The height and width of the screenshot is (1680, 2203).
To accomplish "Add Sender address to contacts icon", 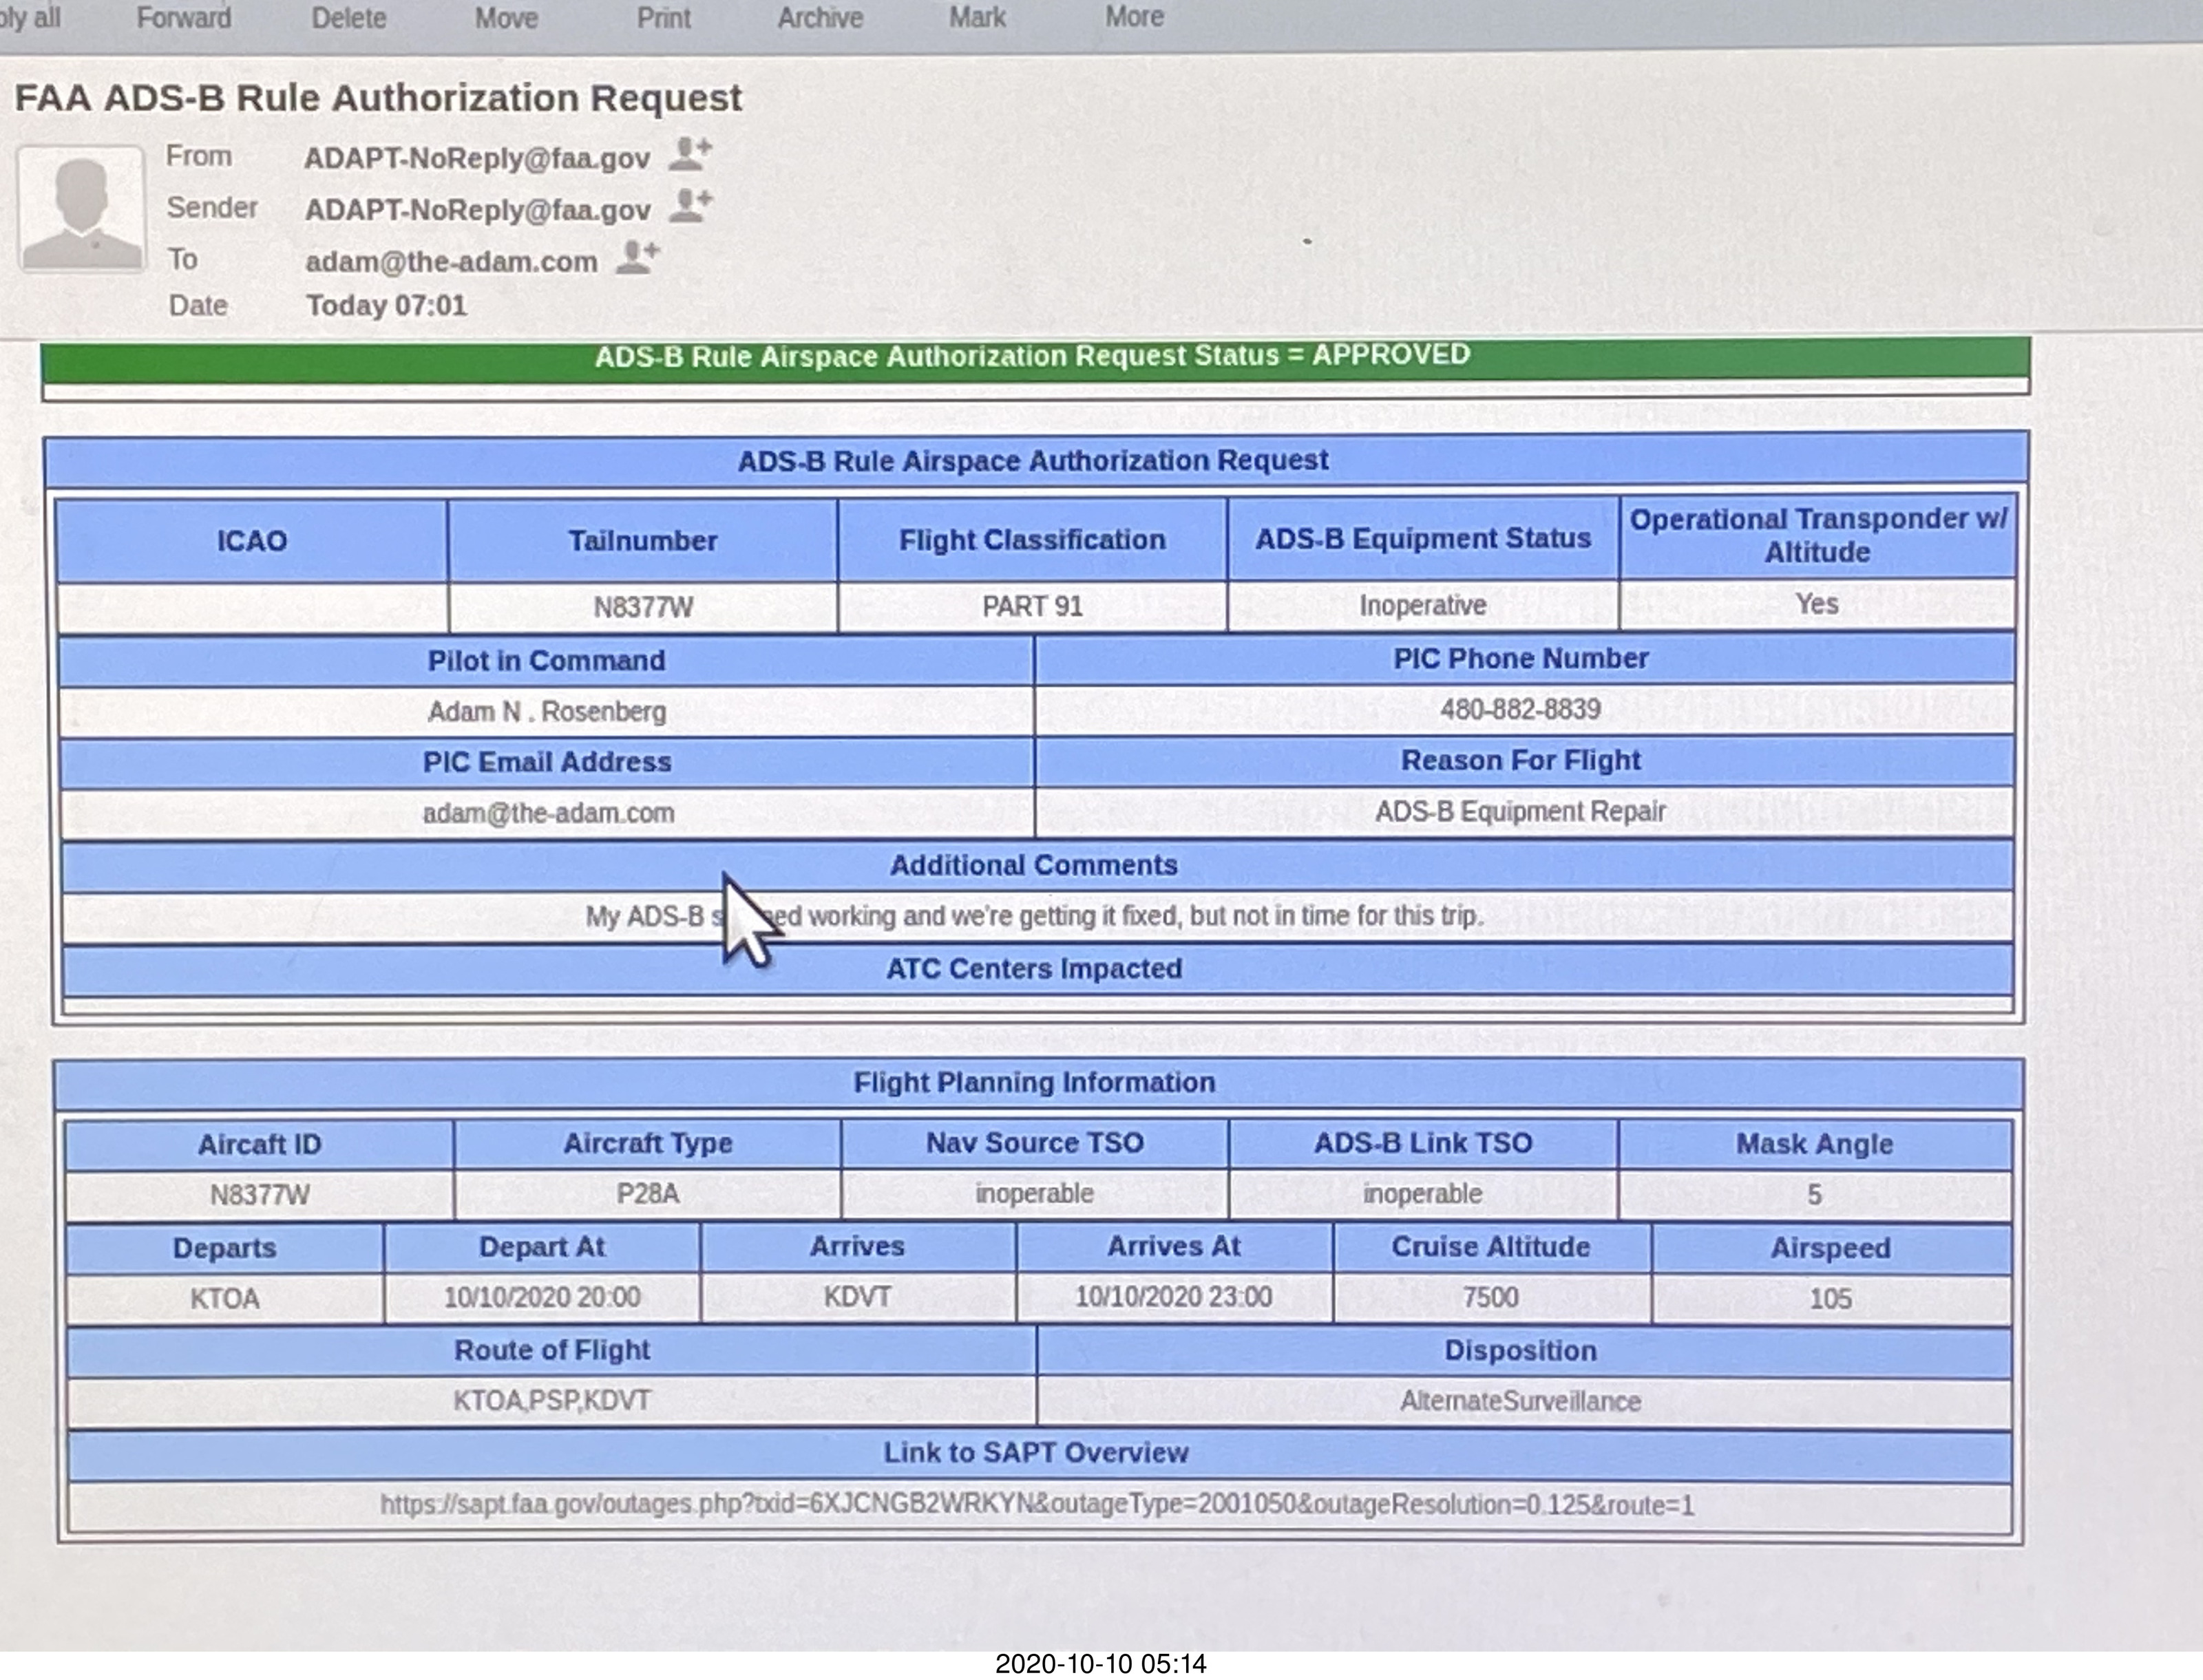I will click(690, 205).
